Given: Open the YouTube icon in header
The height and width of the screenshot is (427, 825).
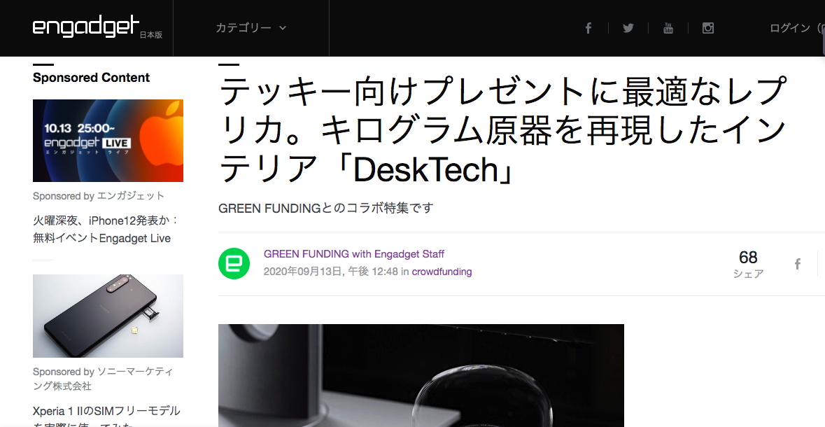Looking at the screenshot, I should (668, 28).
